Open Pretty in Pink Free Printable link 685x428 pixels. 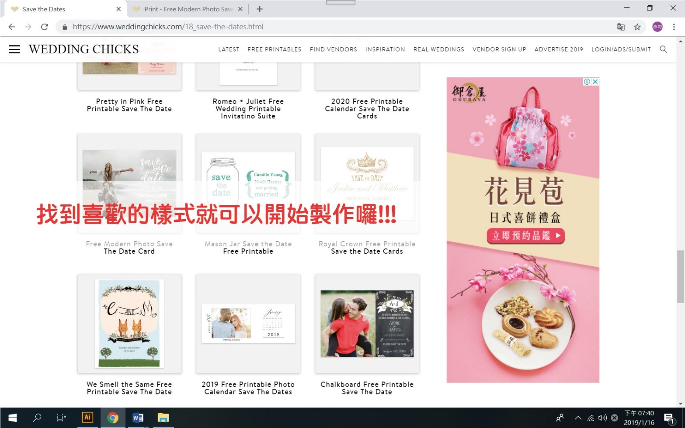[x=129, y=105]
